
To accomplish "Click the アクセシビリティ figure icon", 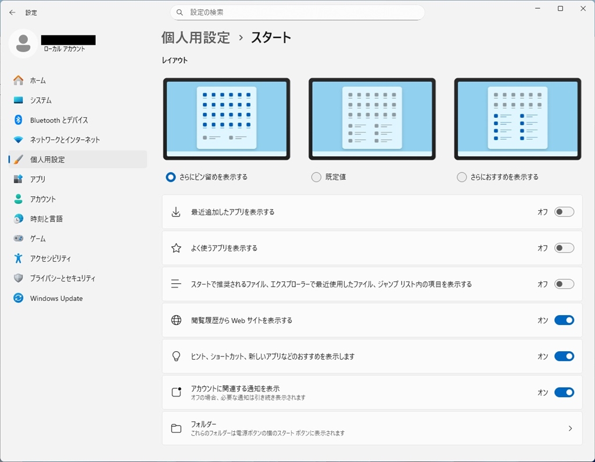I will point(18,258).
